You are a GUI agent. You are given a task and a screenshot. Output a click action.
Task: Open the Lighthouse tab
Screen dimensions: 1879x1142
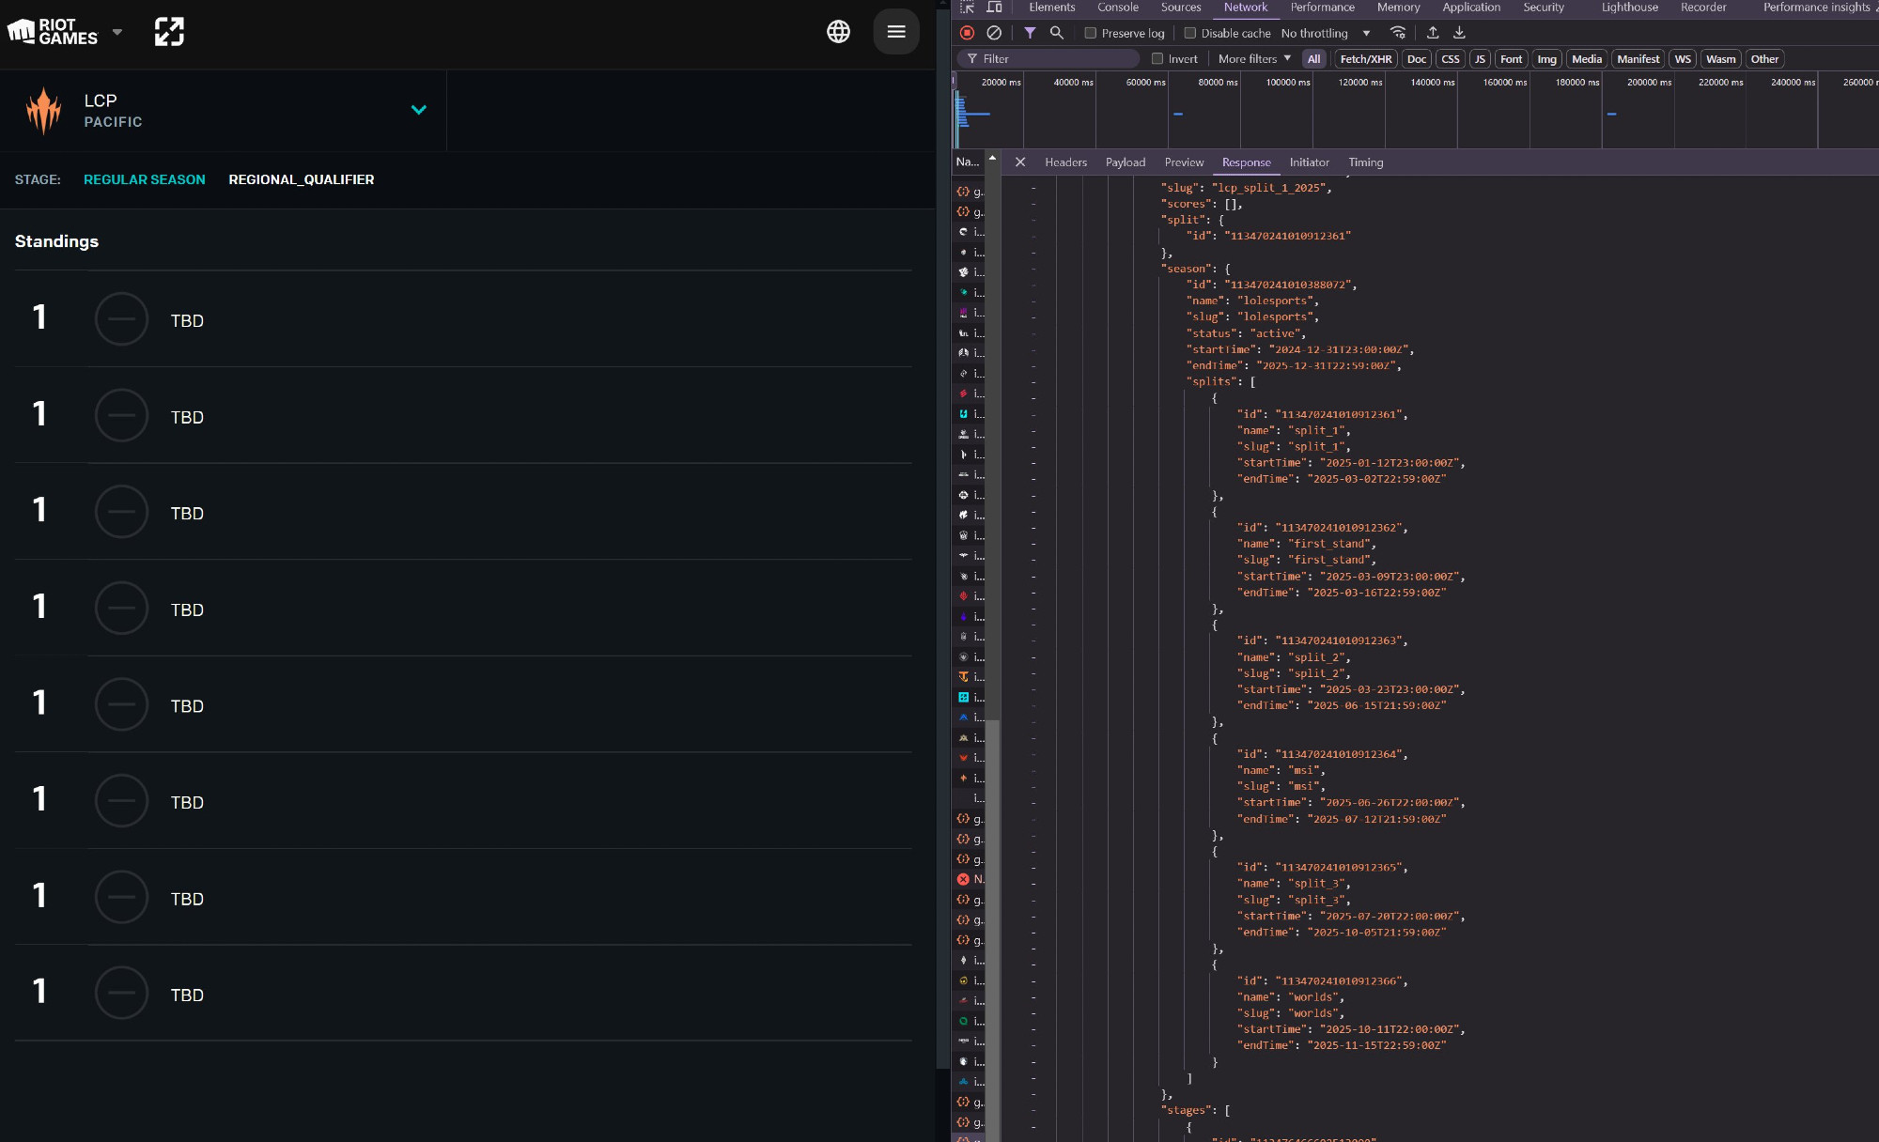[1630, 8]
